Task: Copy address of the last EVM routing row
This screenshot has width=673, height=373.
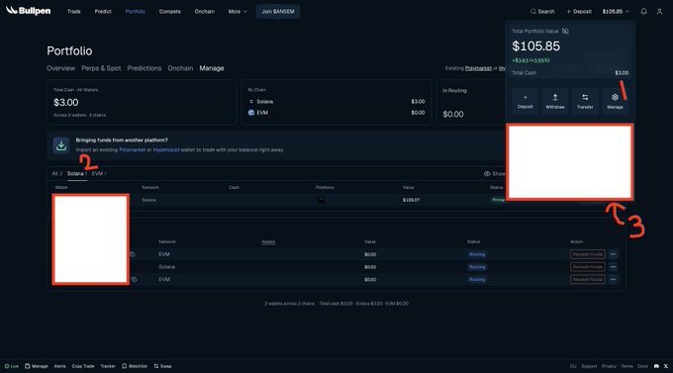Action: [134, 279]
